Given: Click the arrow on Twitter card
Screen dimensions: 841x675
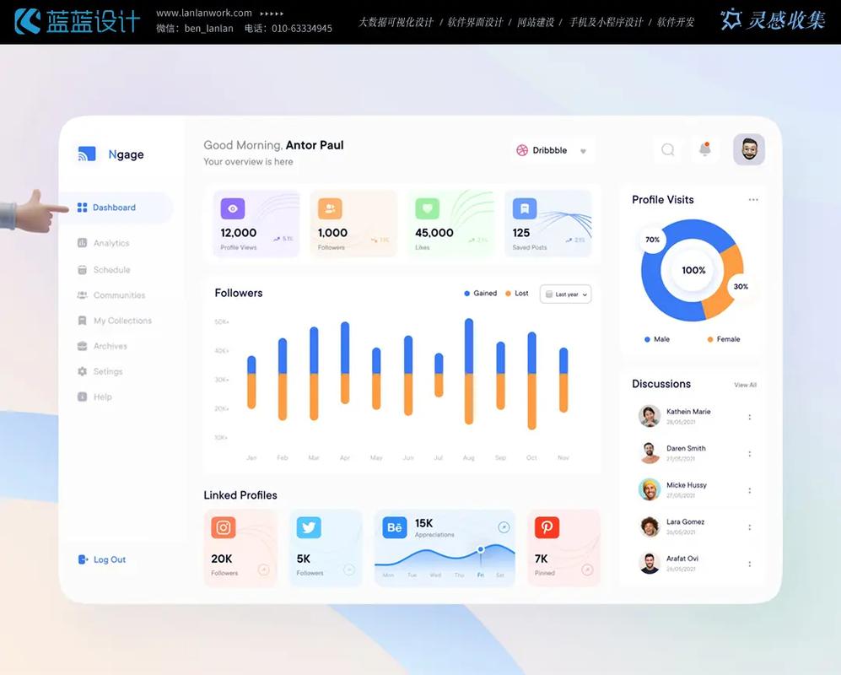Looking at the screenshot, I should click(349, 570).
